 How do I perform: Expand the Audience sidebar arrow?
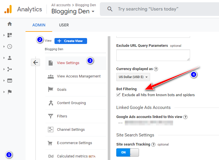click(4, 58)
